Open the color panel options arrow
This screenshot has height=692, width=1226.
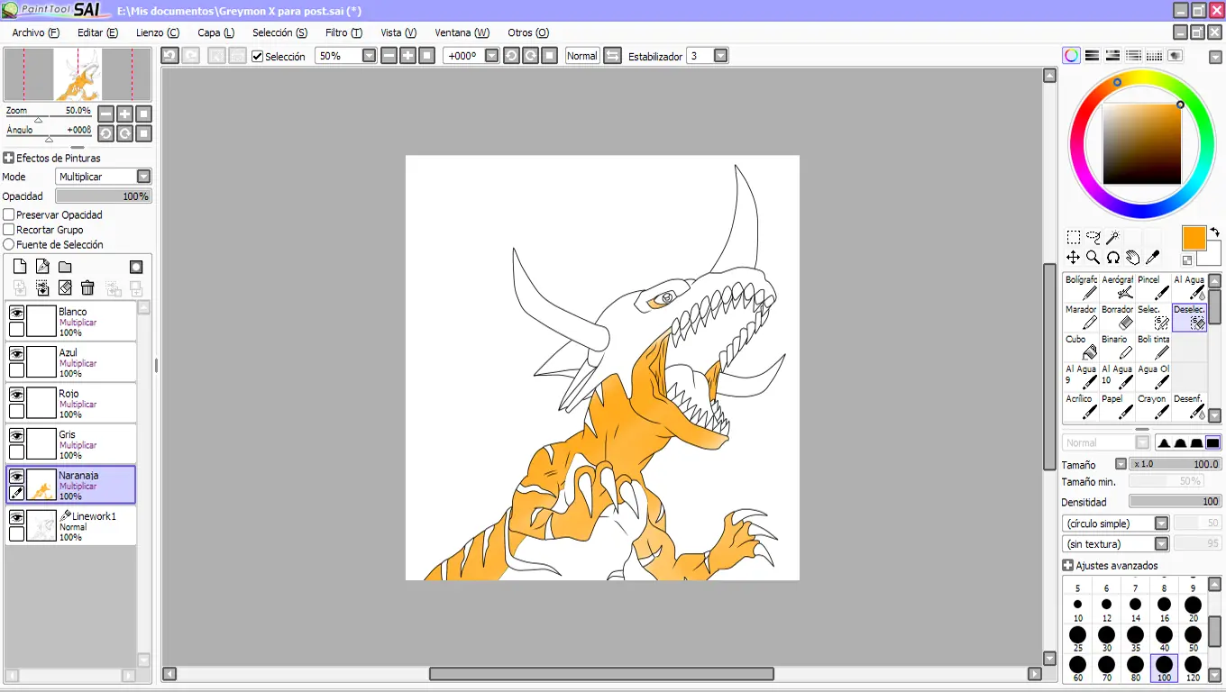1215,56
